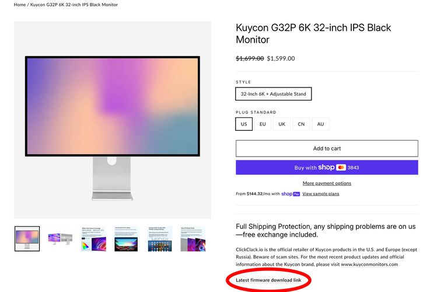Select the US plug standard

(x=244, y=124)
